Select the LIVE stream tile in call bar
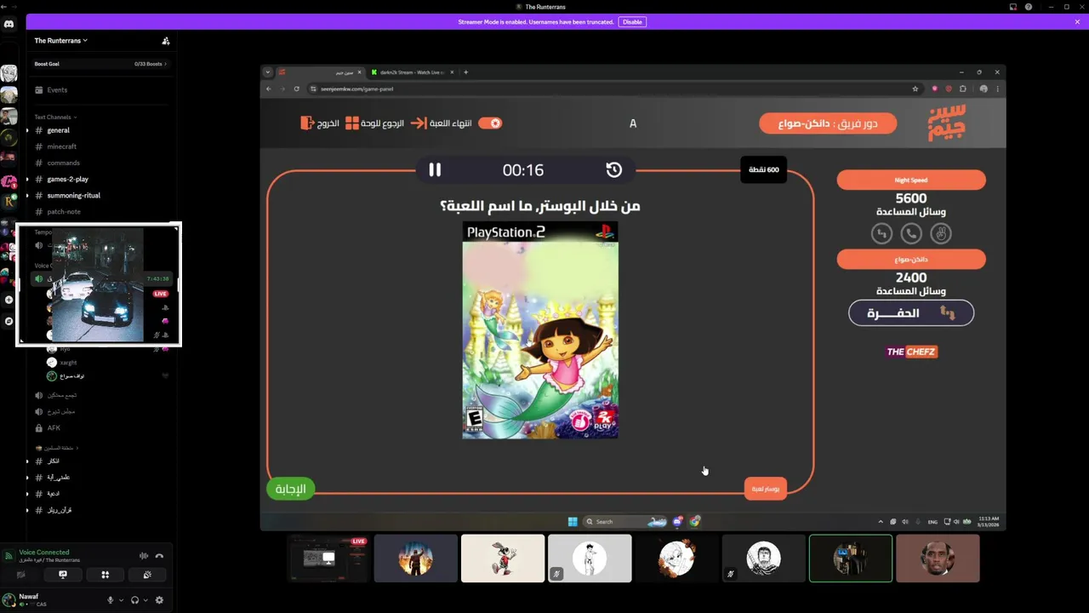The width and height of the screenshot is (1089, 613). pyautogui.click(x=328, y=559)
